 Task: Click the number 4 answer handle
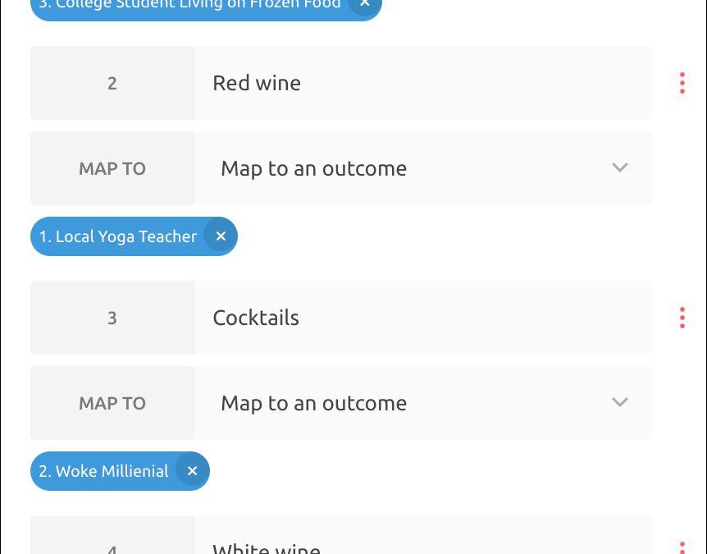(112, 546)
